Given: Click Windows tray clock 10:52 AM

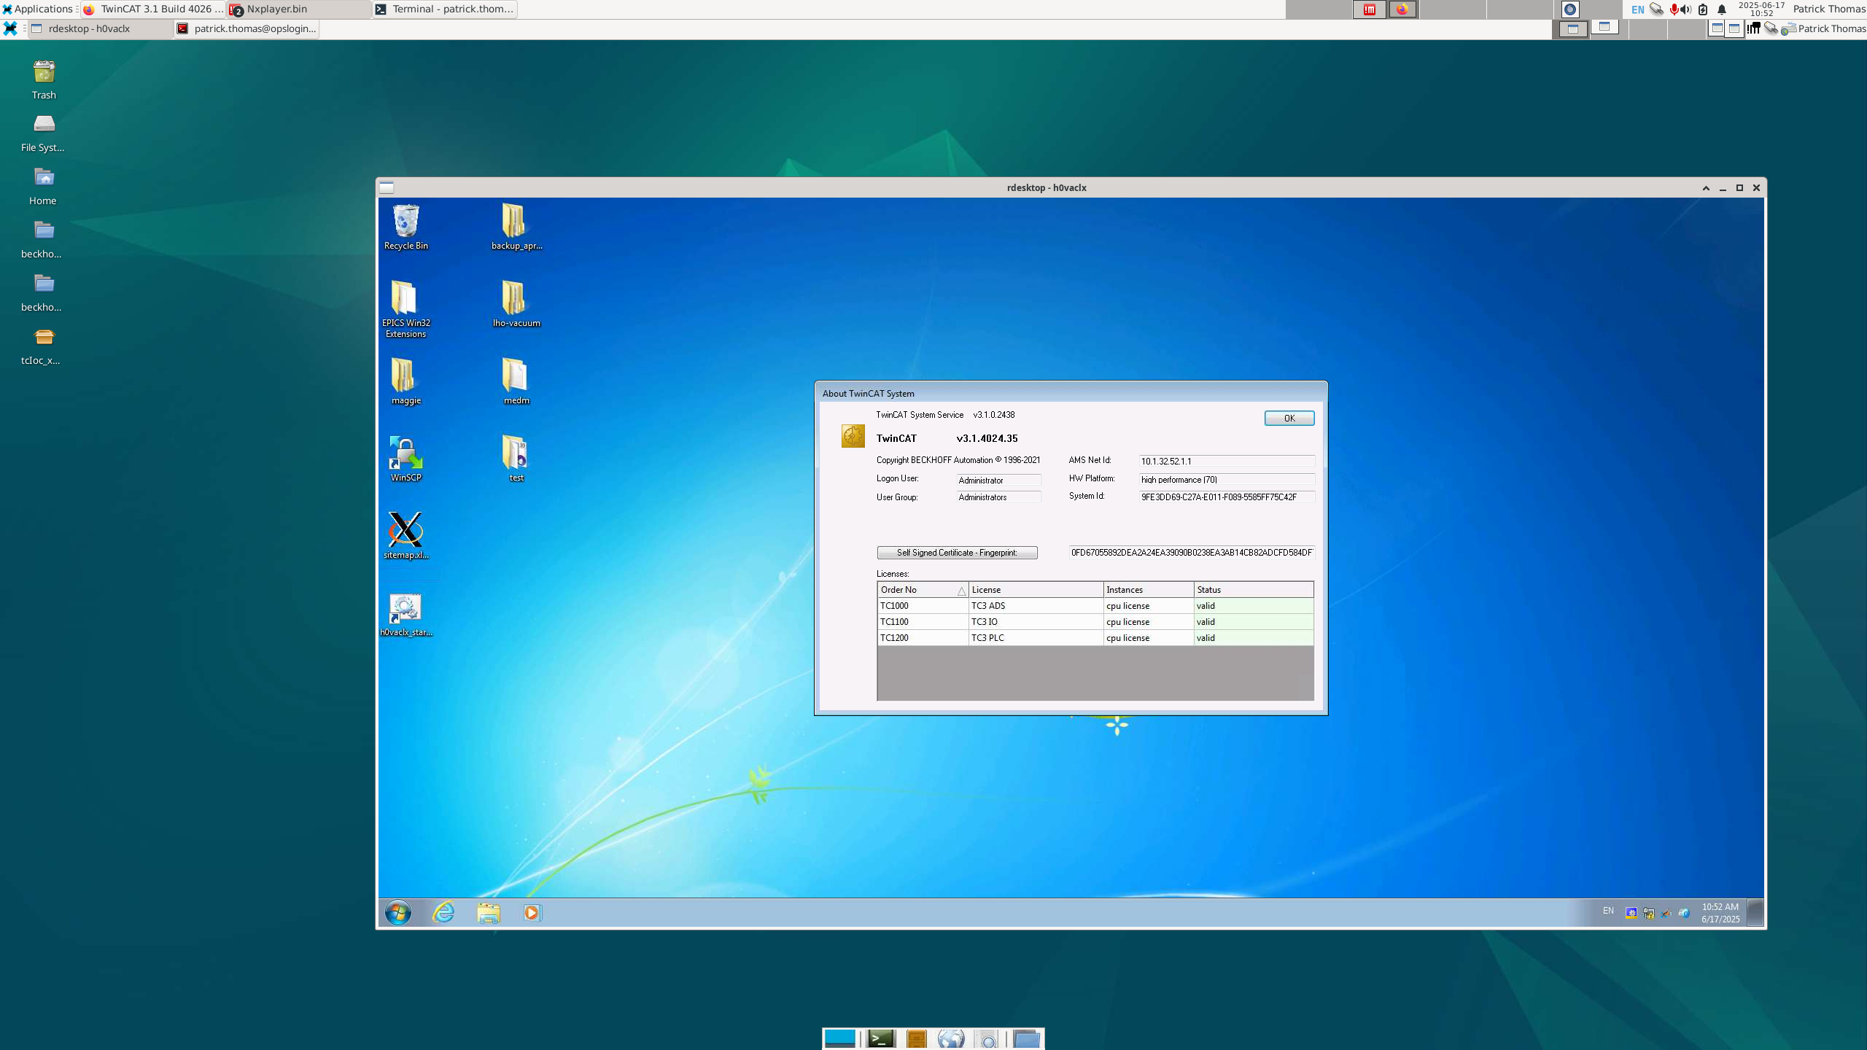Looking at the screenshot, I should click(1720, 913).
